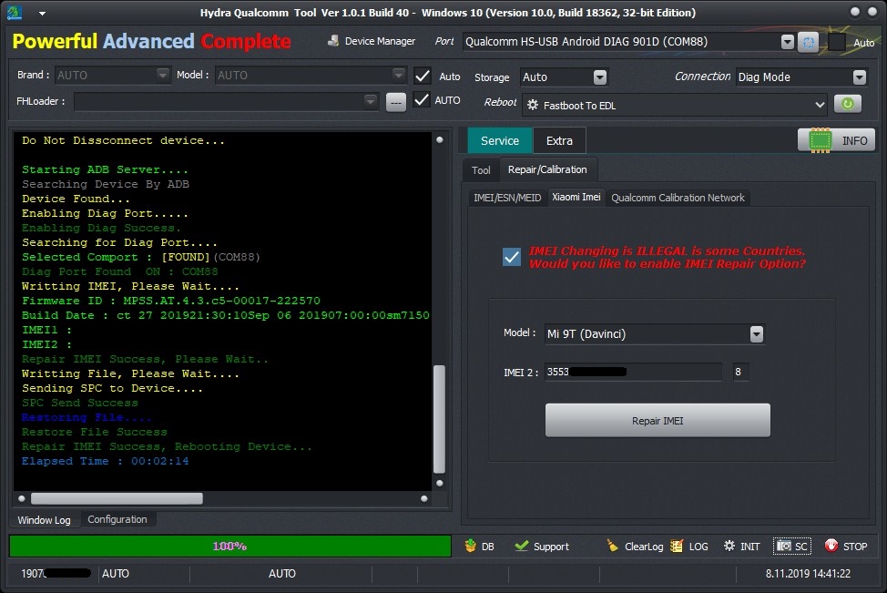Click the log vertical scrollbar thumb

pyautogui.click(x=439, y=419)
